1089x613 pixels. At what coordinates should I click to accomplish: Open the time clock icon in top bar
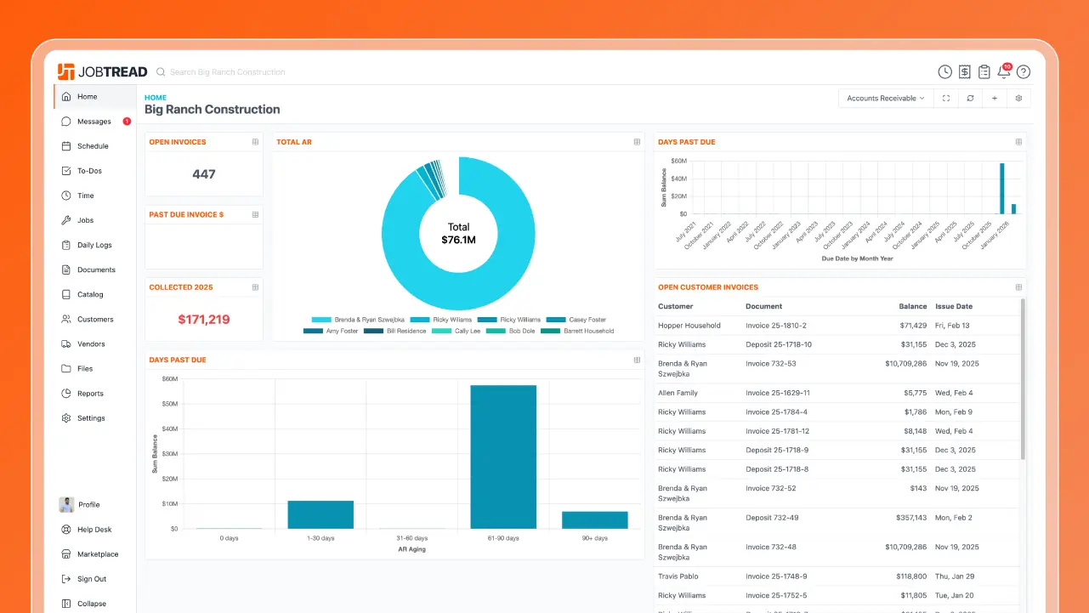point(944,71)
